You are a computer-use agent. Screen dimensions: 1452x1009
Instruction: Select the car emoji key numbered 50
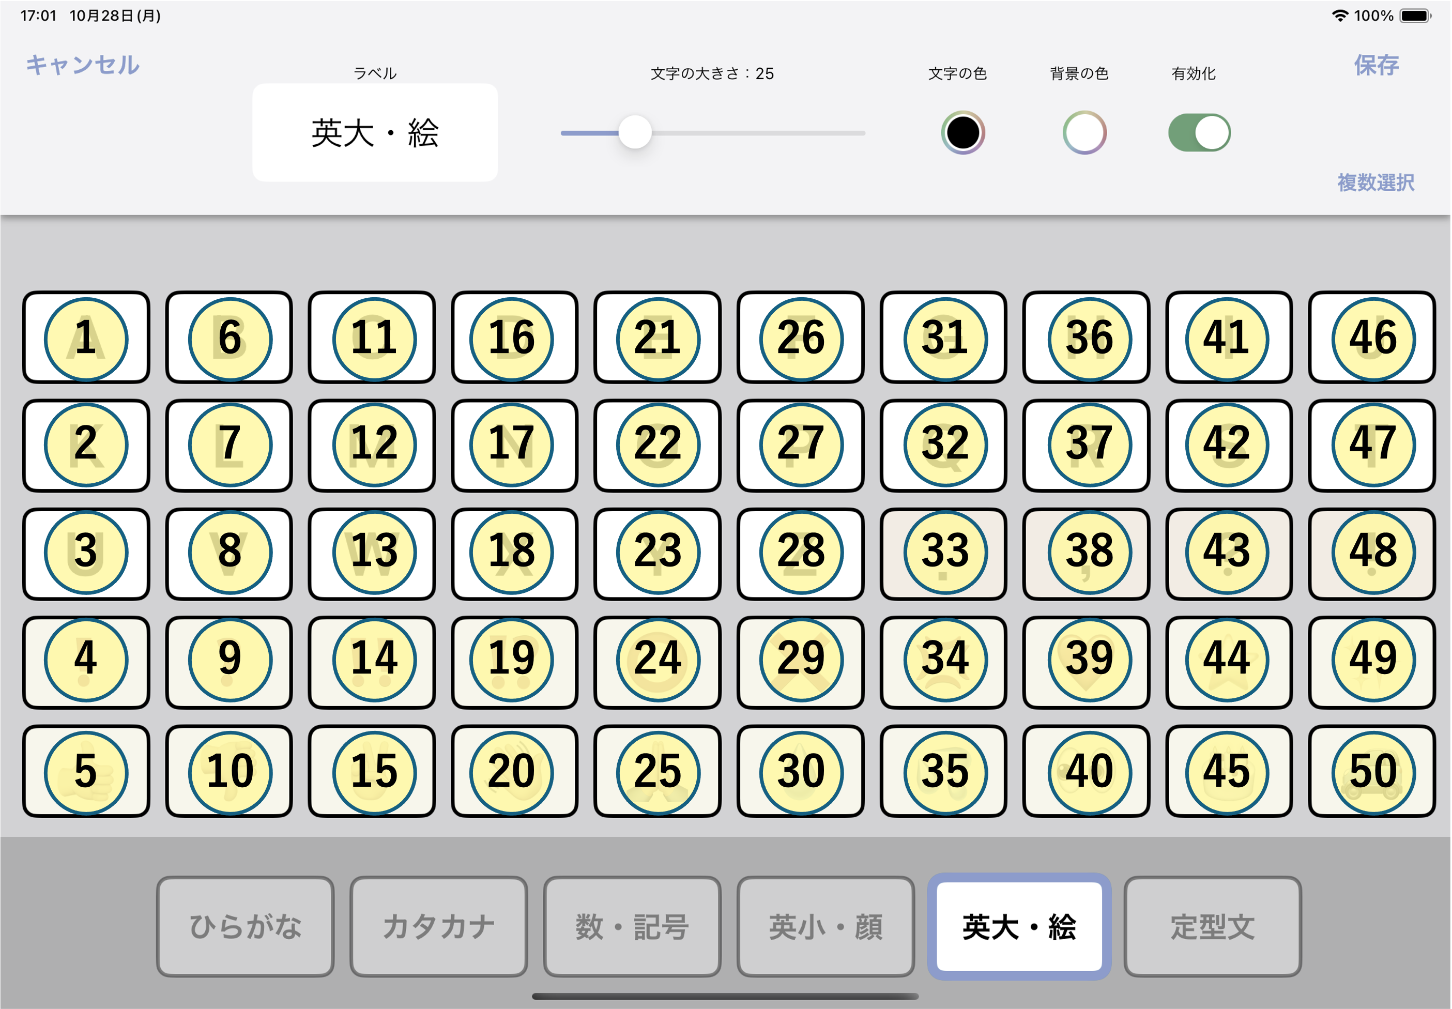[1372, 770]
